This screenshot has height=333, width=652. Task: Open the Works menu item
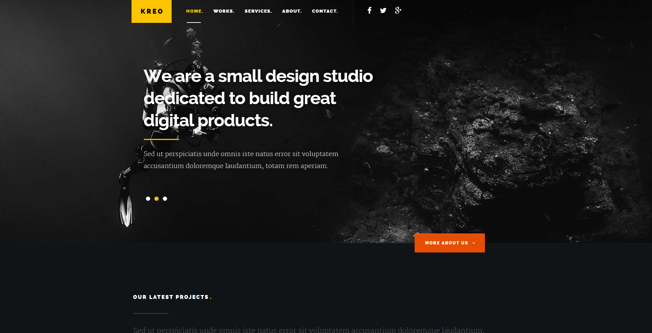[x=224, y=11]
